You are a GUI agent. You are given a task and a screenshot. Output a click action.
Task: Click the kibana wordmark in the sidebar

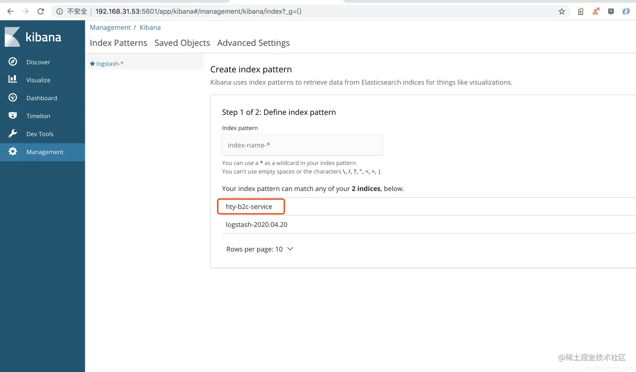tap(43, 37)
